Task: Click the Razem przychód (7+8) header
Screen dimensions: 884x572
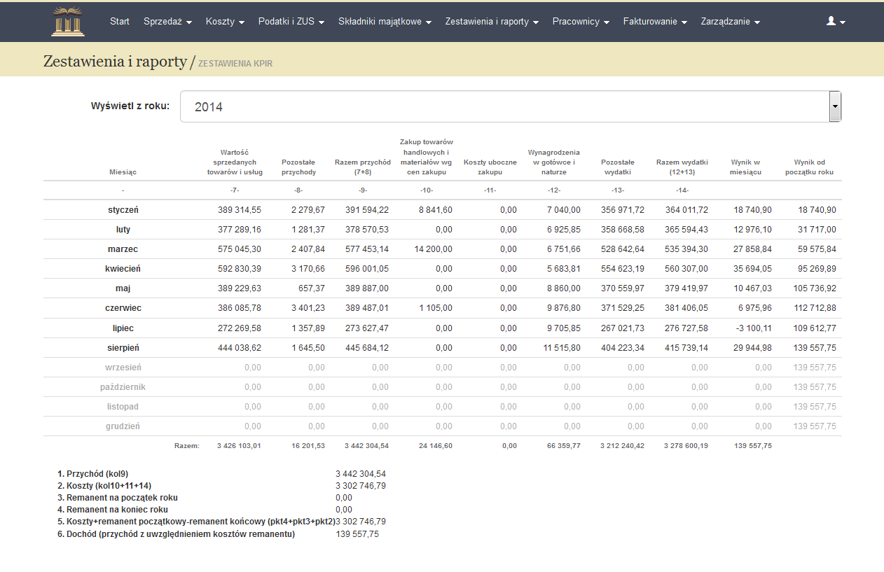Action: (362, 167)
